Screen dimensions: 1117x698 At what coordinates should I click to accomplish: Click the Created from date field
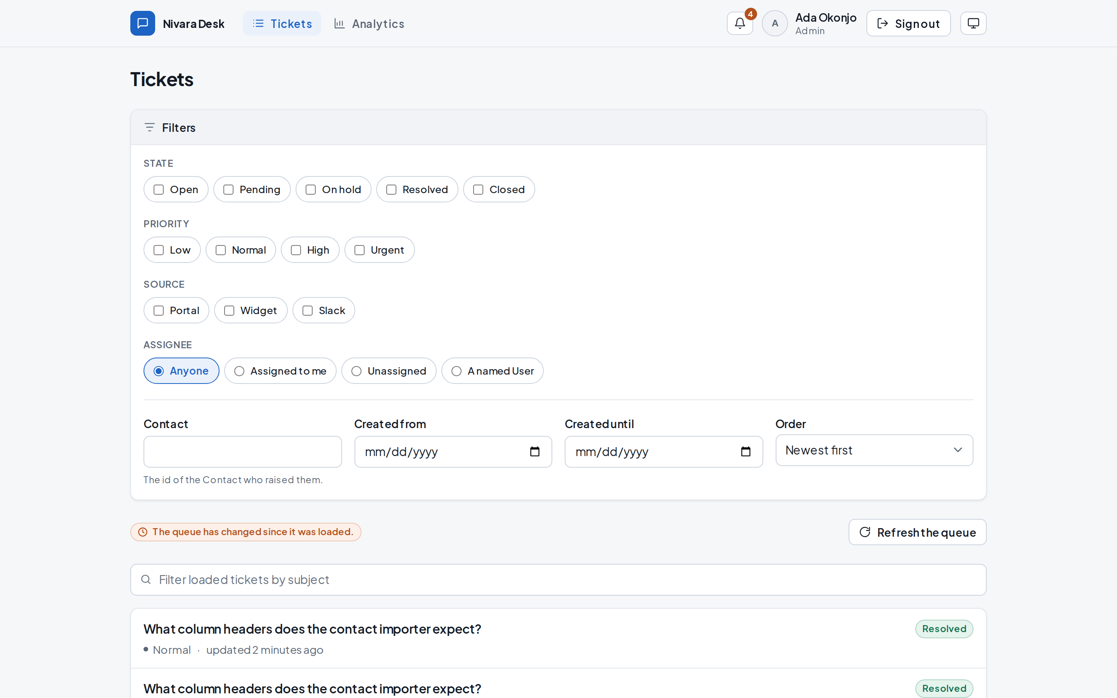click(x=453, y=451)
